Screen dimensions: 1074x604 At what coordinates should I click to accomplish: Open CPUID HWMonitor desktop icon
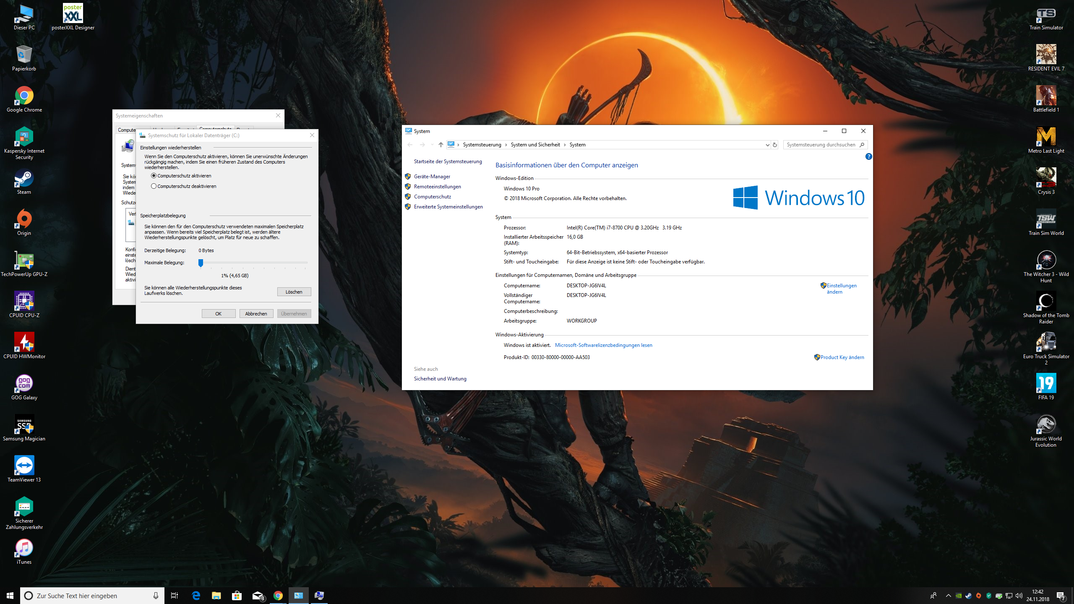point(24,346)
